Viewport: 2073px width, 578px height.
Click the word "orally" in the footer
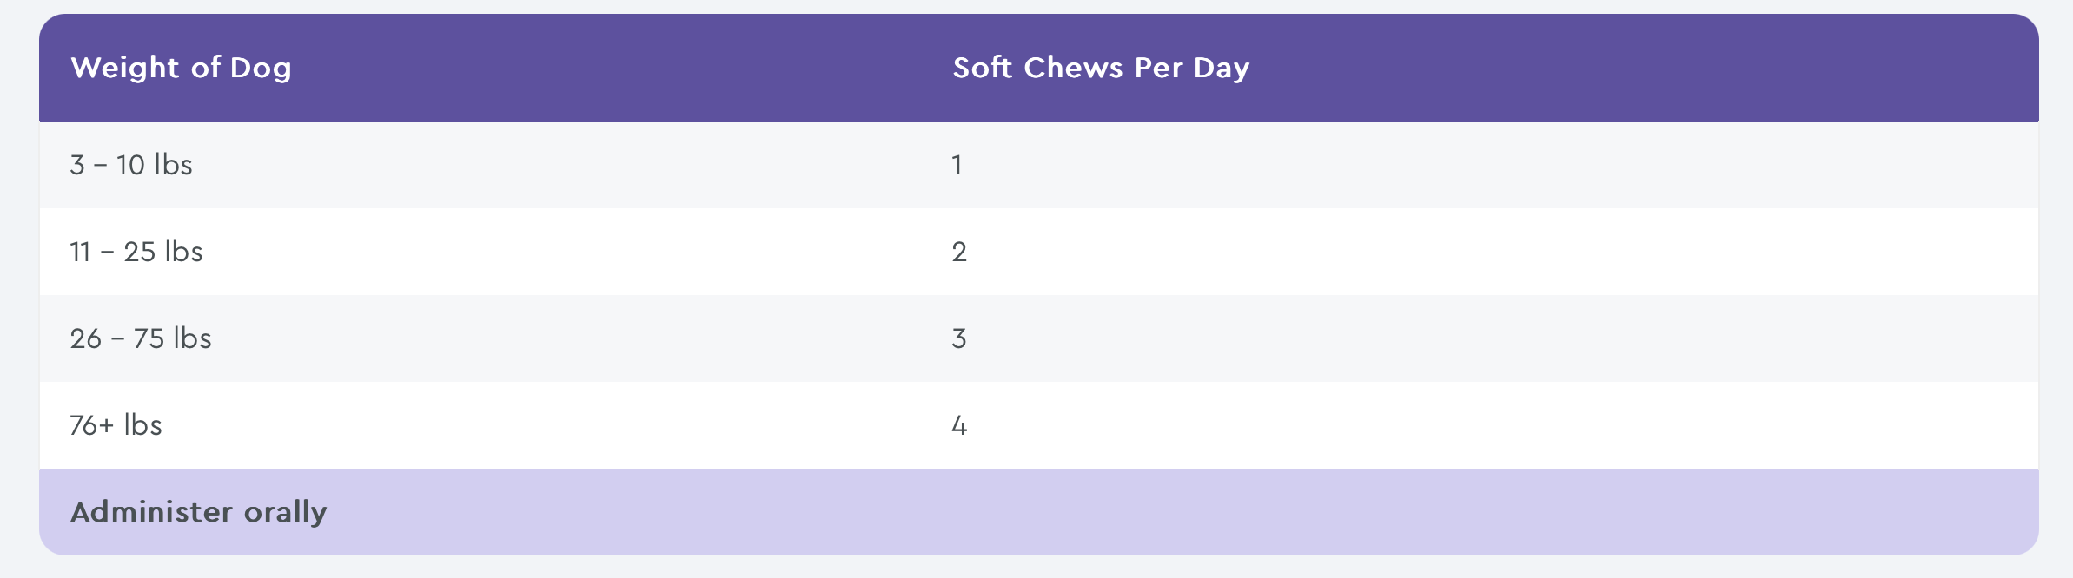[x=285, y=512]
